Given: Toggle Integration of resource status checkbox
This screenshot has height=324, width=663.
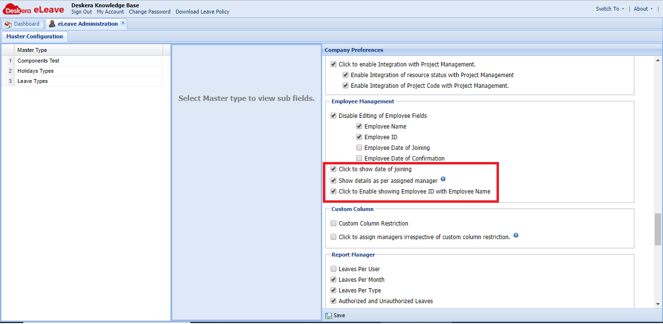Looking at the screenshot, I should point(346,75).
